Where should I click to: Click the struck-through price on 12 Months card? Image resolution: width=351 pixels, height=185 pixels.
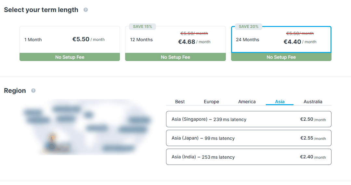(194, 33)
